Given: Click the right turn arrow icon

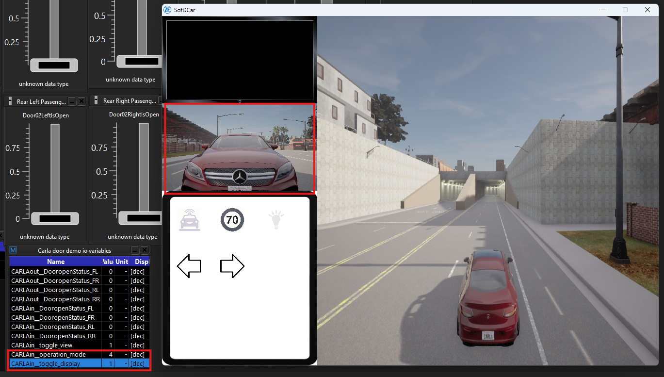Looking at the screenshot, I should click(x=232, y=266).
